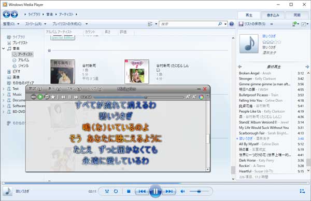Expand the Music library node

coord(4,95)
